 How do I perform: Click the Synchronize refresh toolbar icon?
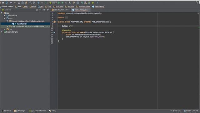pyautogui.click(x=7, y=3)
